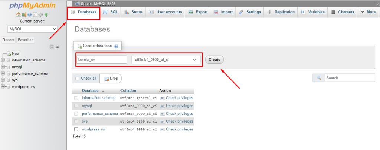Select New in the navigation tree

pos(16,54)
